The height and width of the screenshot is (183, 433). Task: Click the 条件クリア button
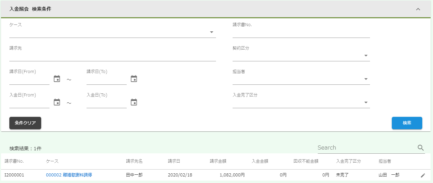click(x=25, y=123)
